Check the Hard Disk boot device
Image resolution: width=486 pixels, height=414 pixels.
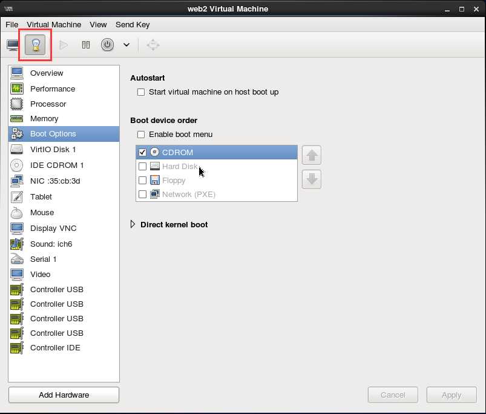point(142,166)
